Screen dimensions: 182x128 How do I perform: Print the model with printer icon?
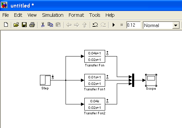tap(32, 25)
